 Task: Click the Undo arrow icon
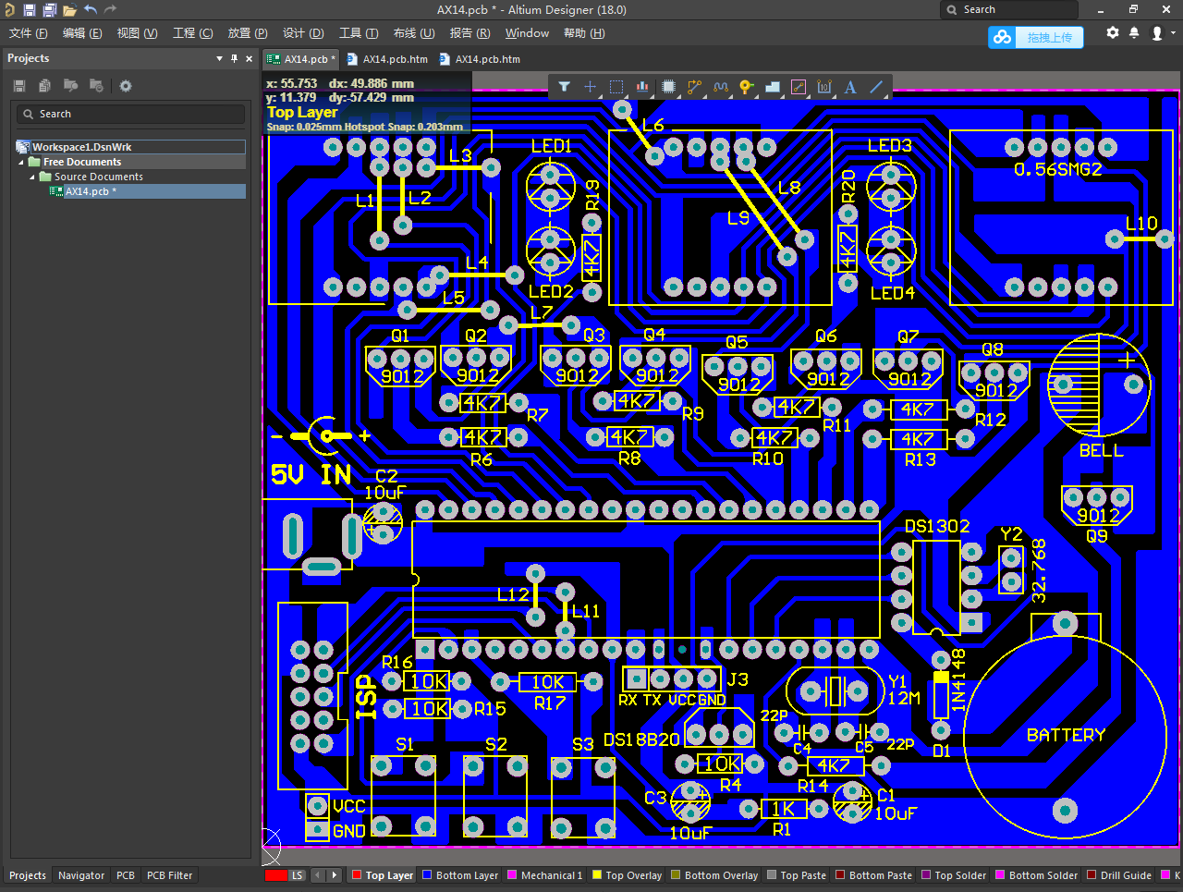click(91, 9)
